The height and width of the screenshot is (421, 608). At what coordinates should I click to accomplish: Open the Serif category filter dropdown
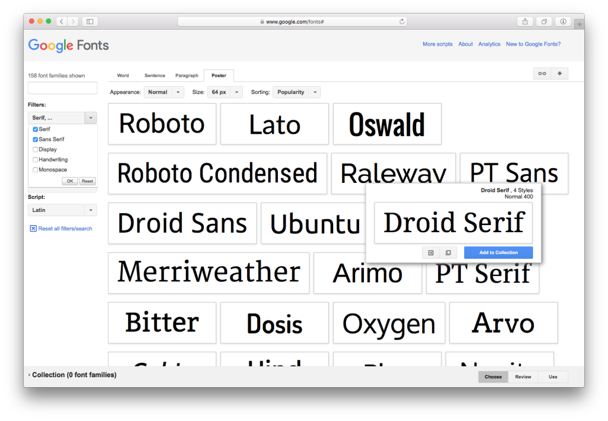click(x=62, y=118)
